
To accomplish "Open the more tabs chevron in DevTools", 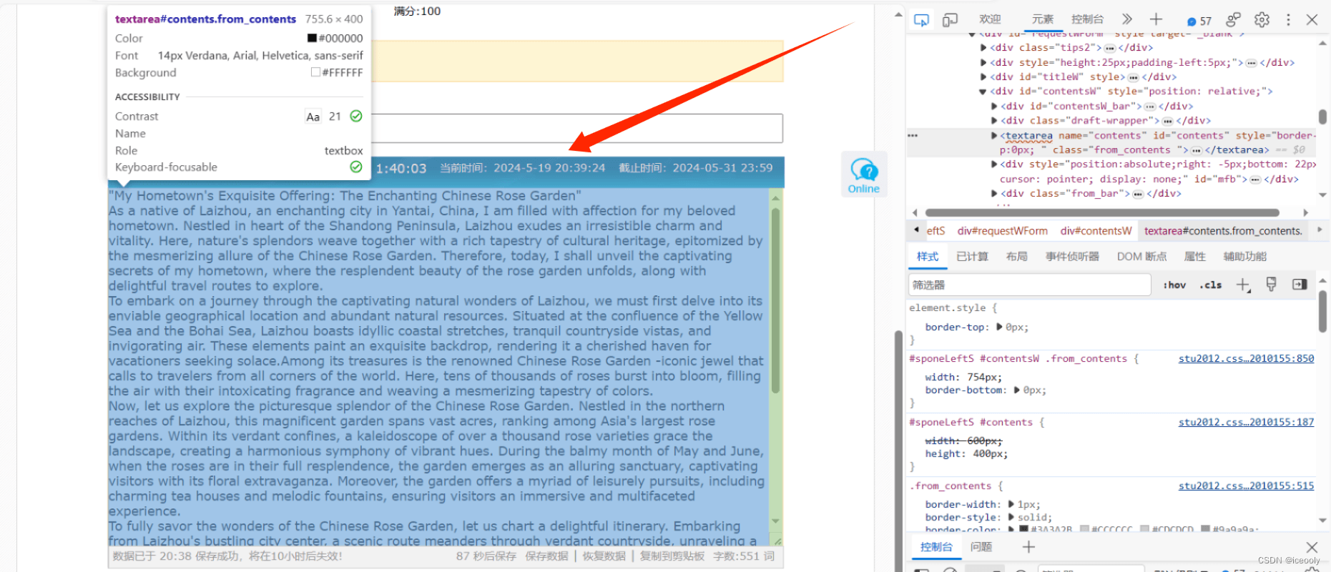I will pyautogui.click(x=1127, y=19).
